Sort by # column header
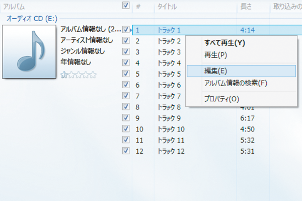The height and width of the screenshot is (201, 302). 138,7
